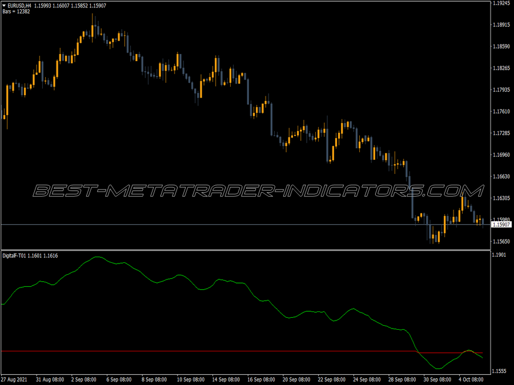The height and width of the screenshot is (385, 514).
Task: Click the 31 Aug 08:00 time label
Action: 50,380
